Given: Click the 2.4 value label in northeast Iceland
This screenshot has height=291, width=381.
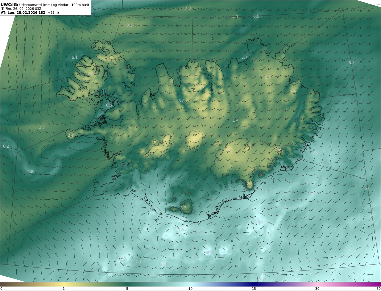Looking at the screenshot, I should [268, 77].
